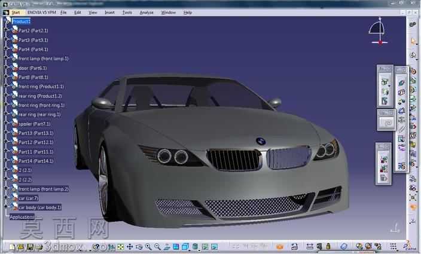This screenshot has height=254, width=421.
Task: Close the As... floating toolbar
Action: tap(389, 69)
